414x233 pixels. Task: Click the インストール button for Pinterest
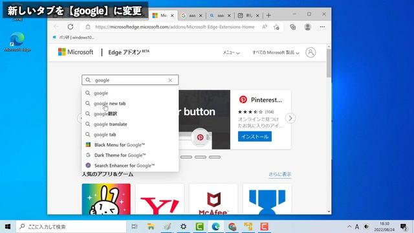point(254,137)
